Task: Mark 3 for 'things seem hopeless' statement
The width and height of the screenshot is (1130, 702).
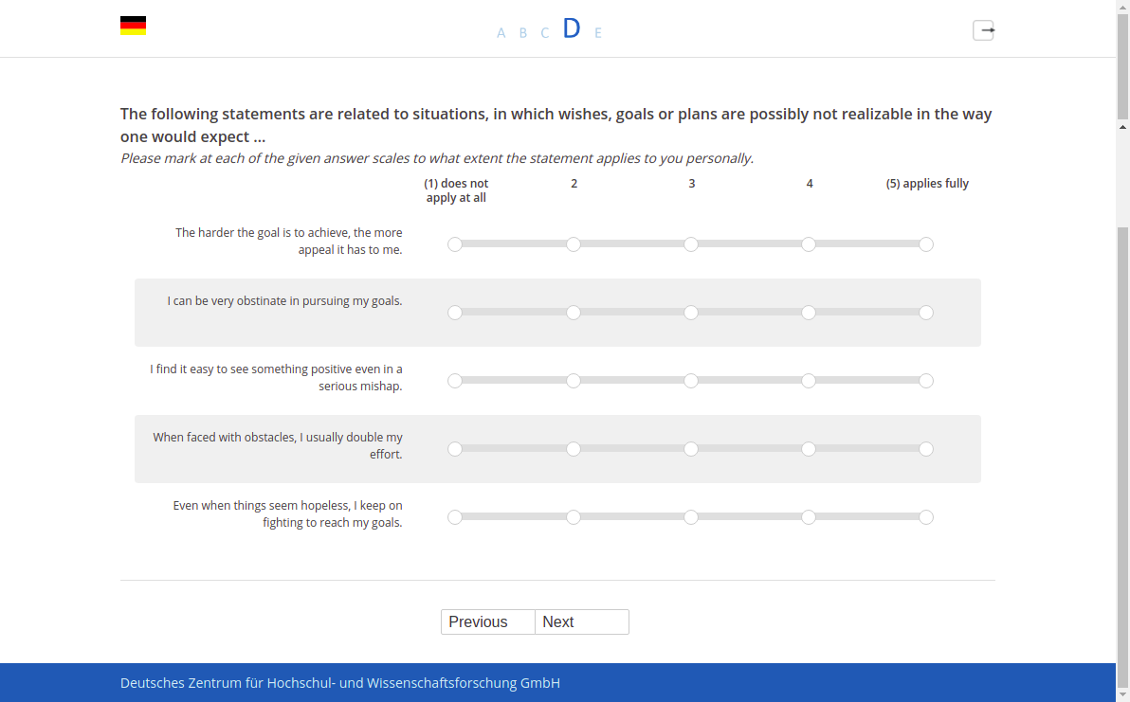Action: coord(691,517)
